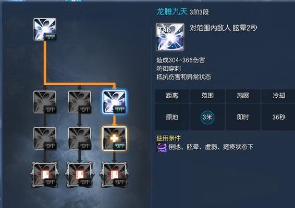
Task: Click bottom-middle locked skill node with red book
Action: (80, 175)
